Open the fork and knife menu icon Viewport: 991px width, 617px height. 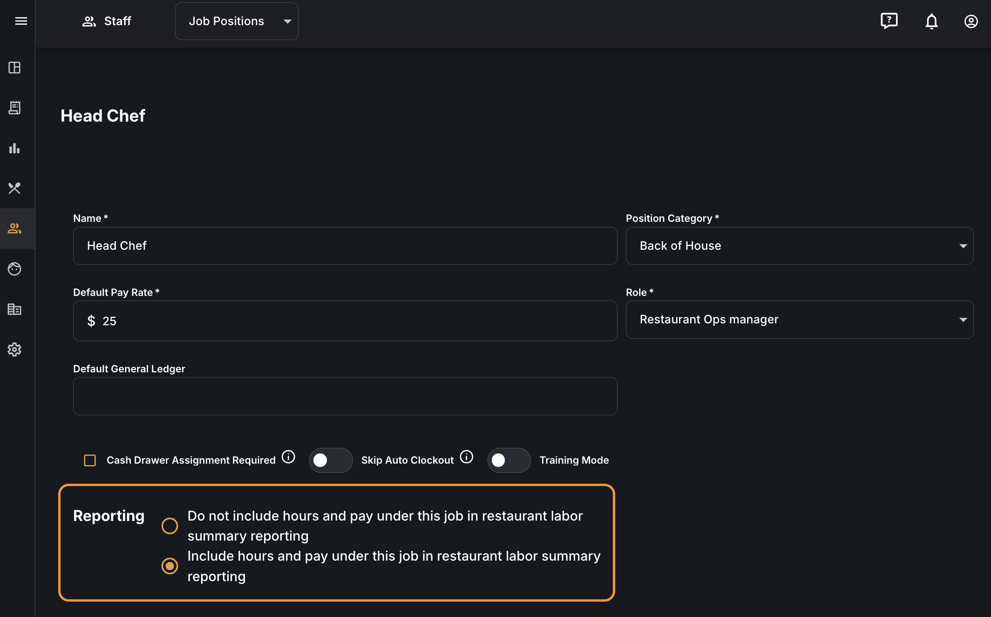pos(14,188)
